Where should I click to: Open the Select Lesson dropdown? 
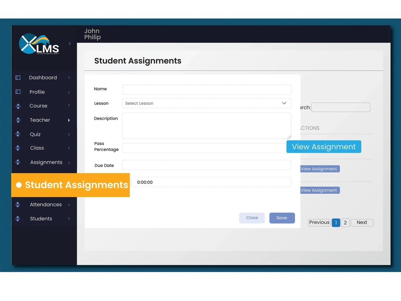(207, 103)
